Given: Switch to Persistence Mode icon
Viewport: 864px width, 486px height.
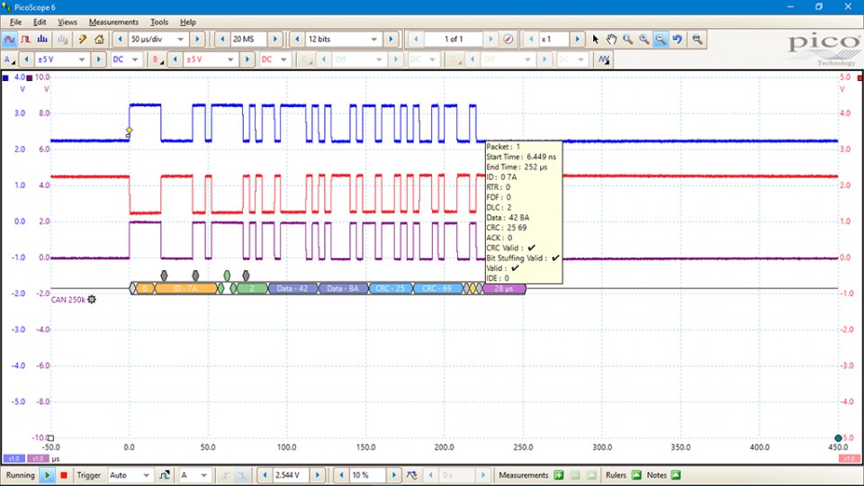Looking at the screenshot, I should (x=26, y=40).
